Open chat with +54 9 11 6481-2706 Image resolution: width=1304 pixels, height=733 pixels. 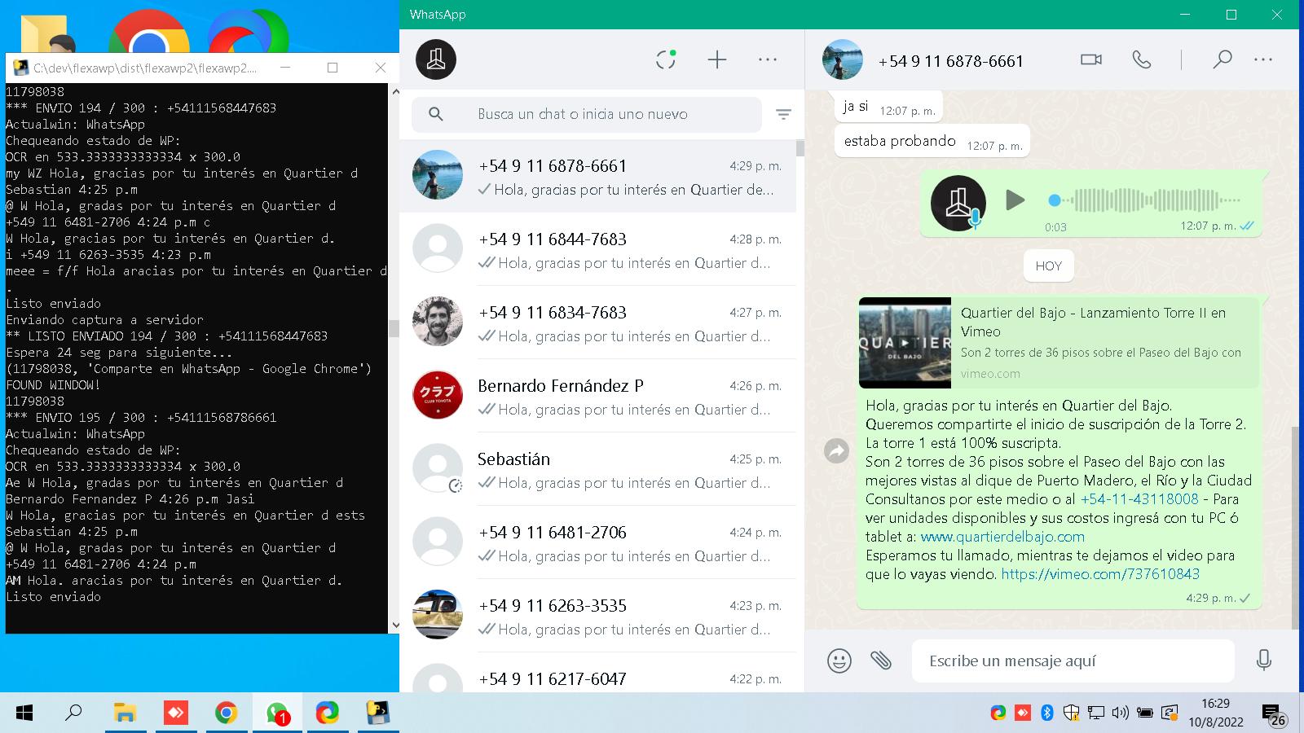click(x=597, y=542)
